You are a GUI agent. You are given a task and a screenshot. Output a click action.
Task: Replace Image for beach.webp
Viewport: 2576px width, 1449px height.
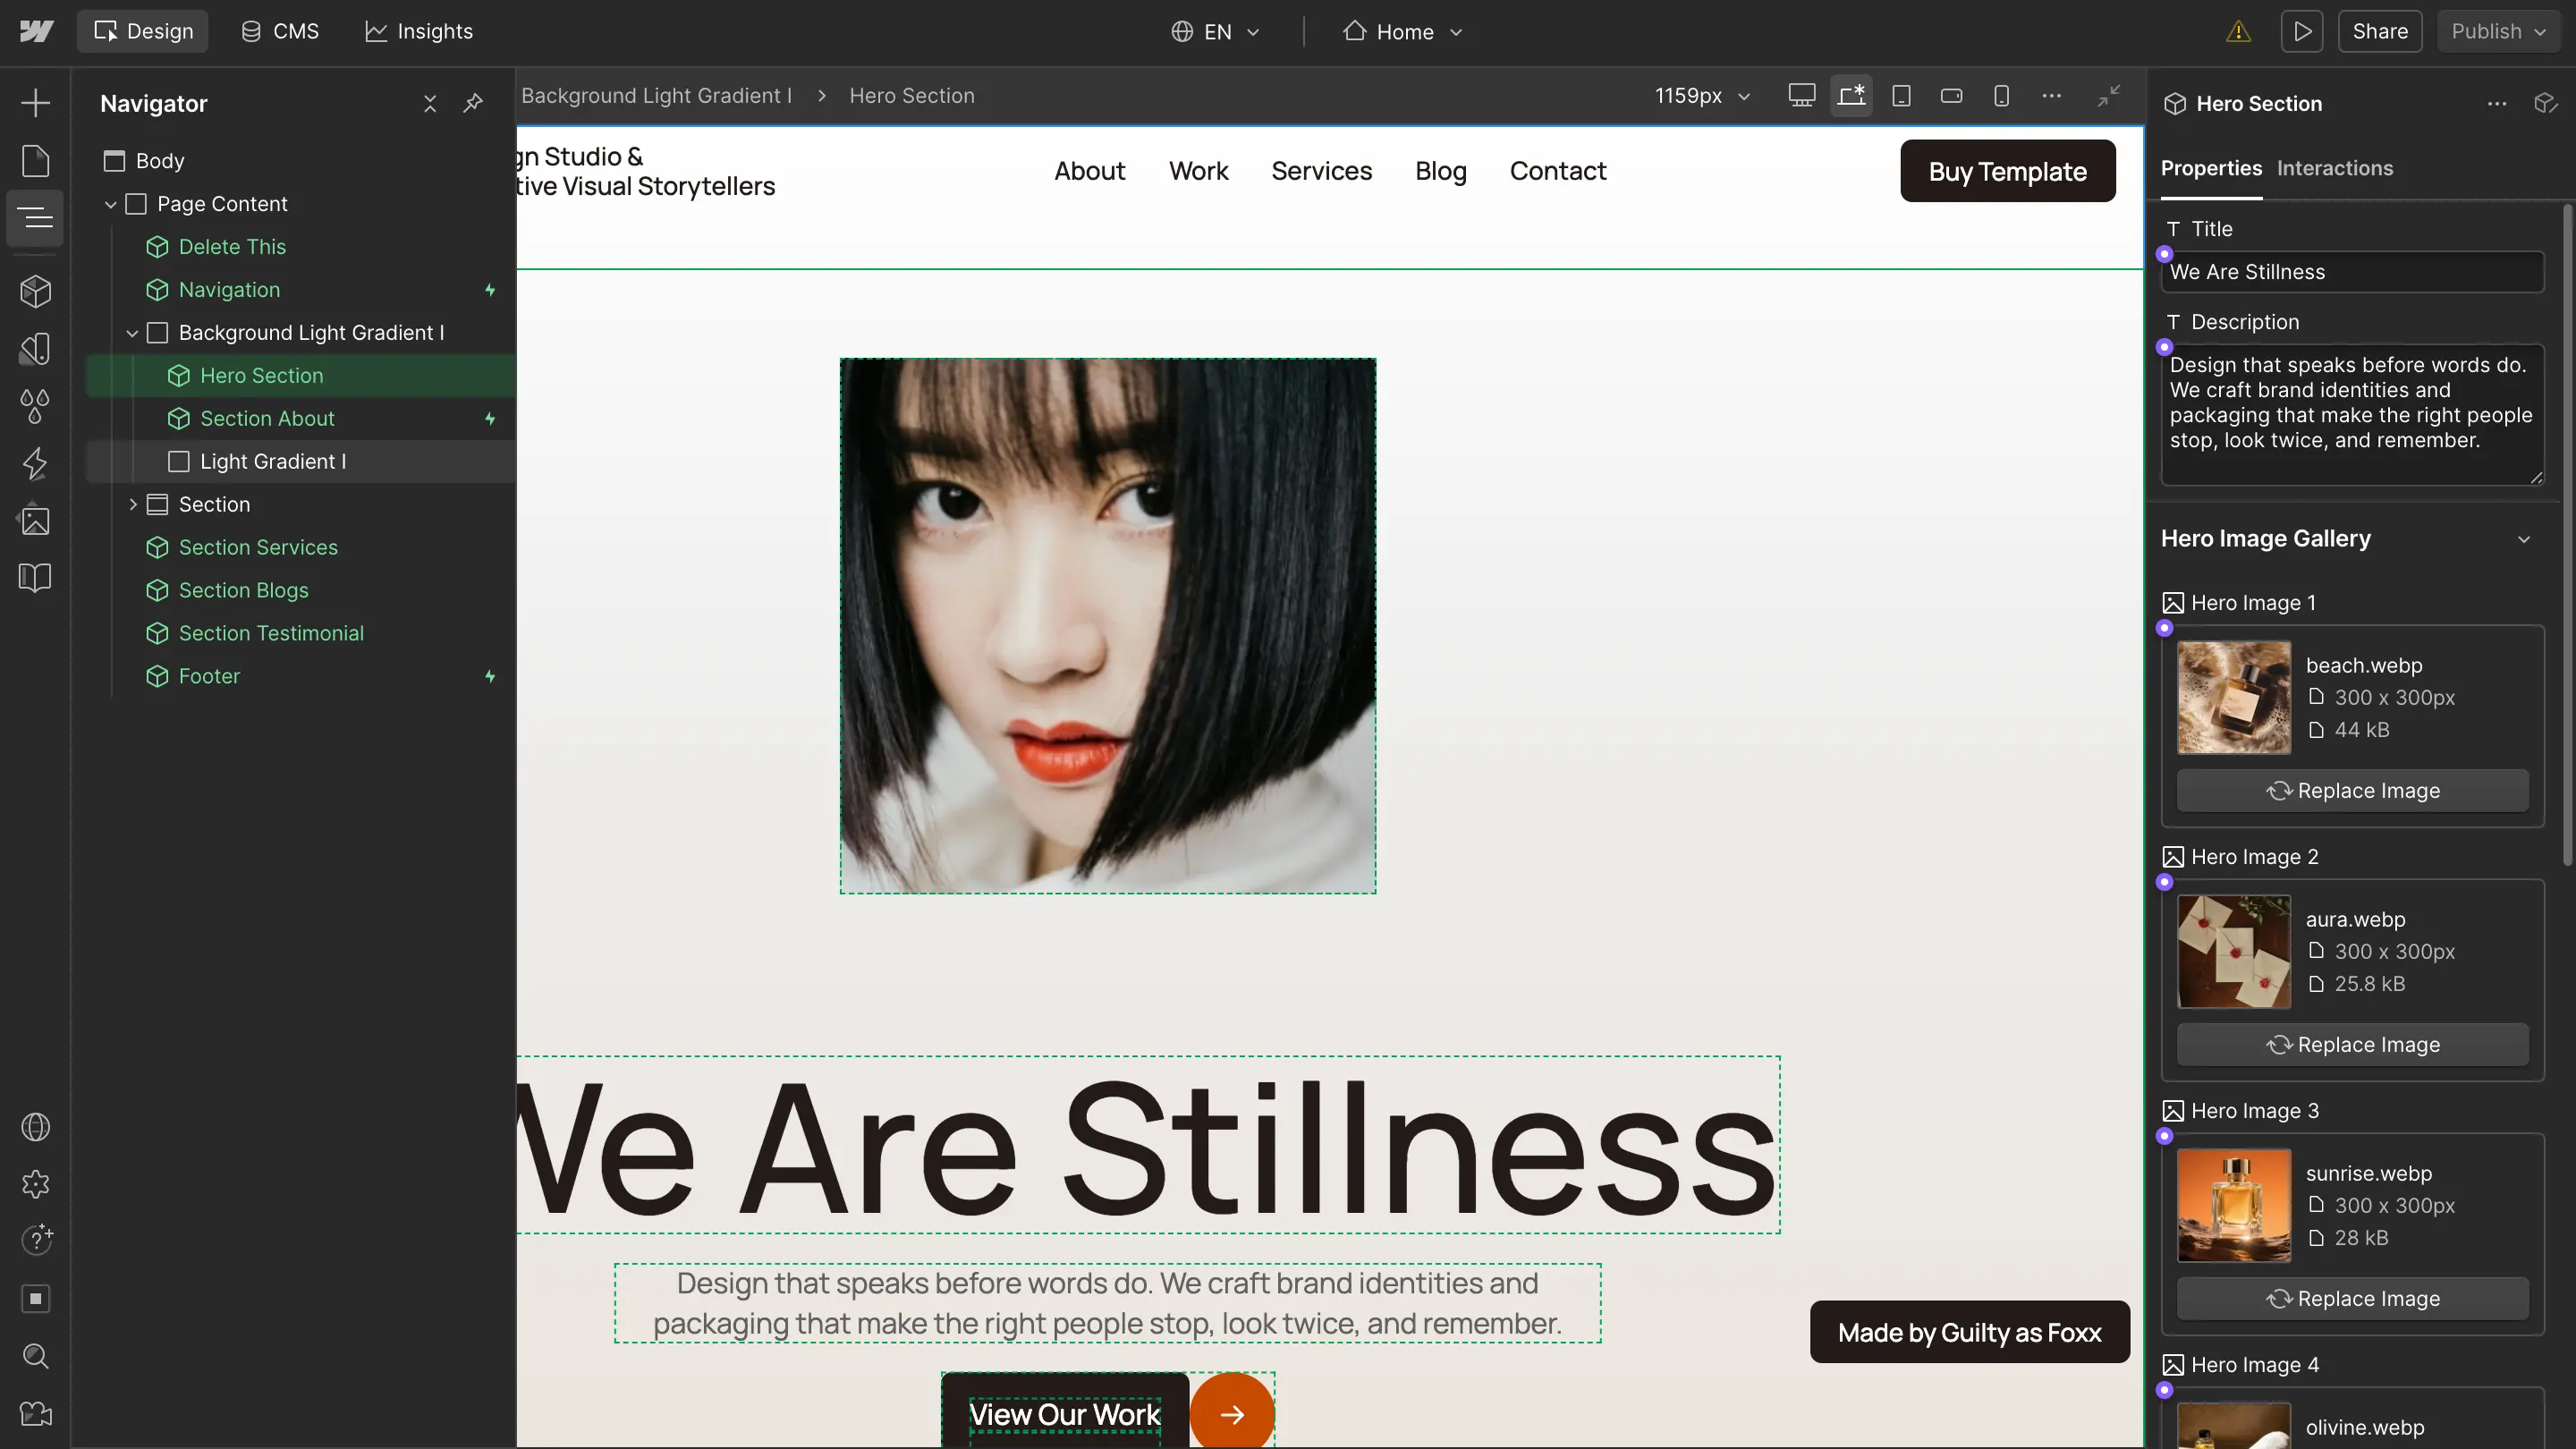[x=2352, y=790]
